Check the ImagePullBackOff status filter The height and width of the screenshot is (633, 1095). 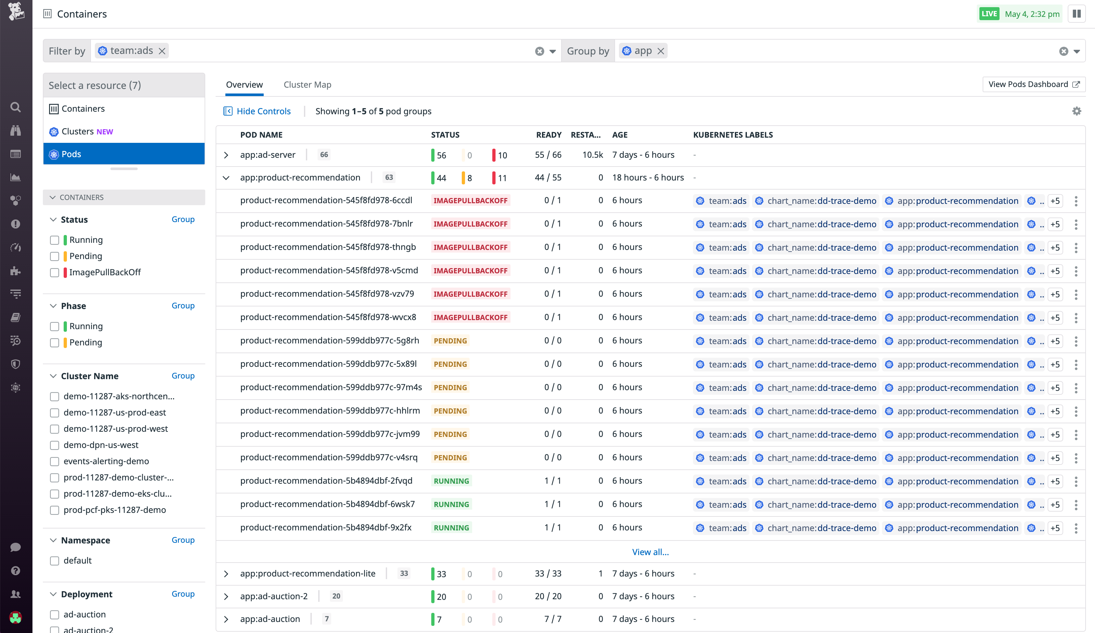[x=54, y=273]
